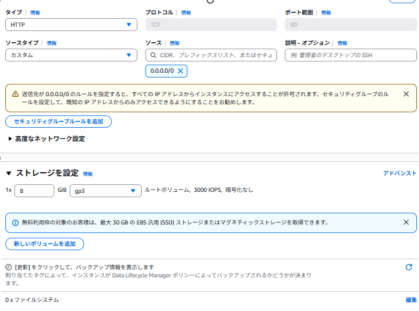Click the volume size field showing 8
419x311 pixels.
(x=34, y=191)
